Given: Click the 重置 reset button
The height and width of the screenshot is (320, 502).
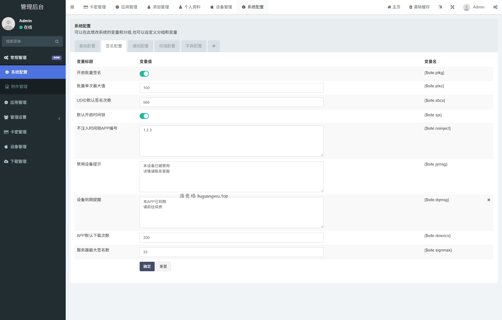Looking at the screenshot, I should (x=163, y=266).
